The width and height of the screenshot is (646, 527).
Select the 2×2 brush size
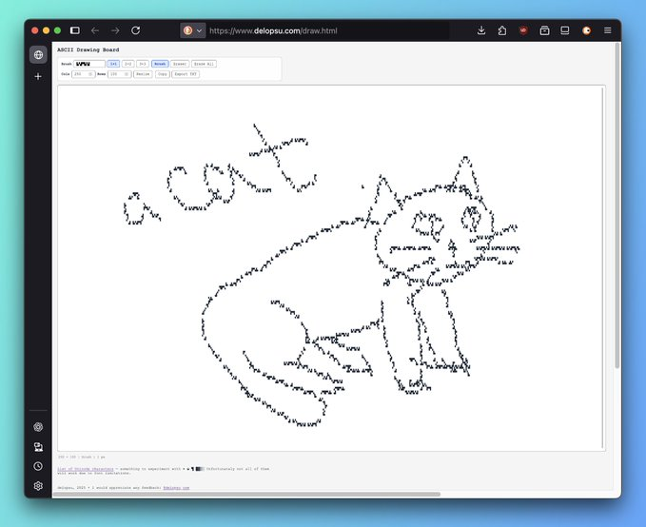(x=127, y=64)
